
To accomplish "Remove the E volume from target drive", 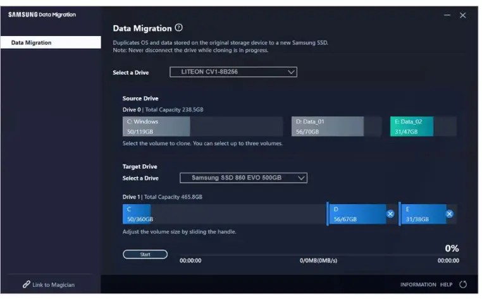I will (x=449, y=214).
